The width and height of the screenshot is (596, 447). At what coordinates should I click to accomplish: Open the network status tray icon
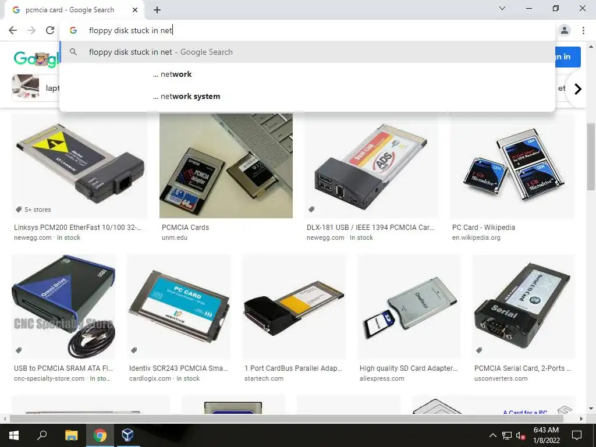click(x=507, y=435)
